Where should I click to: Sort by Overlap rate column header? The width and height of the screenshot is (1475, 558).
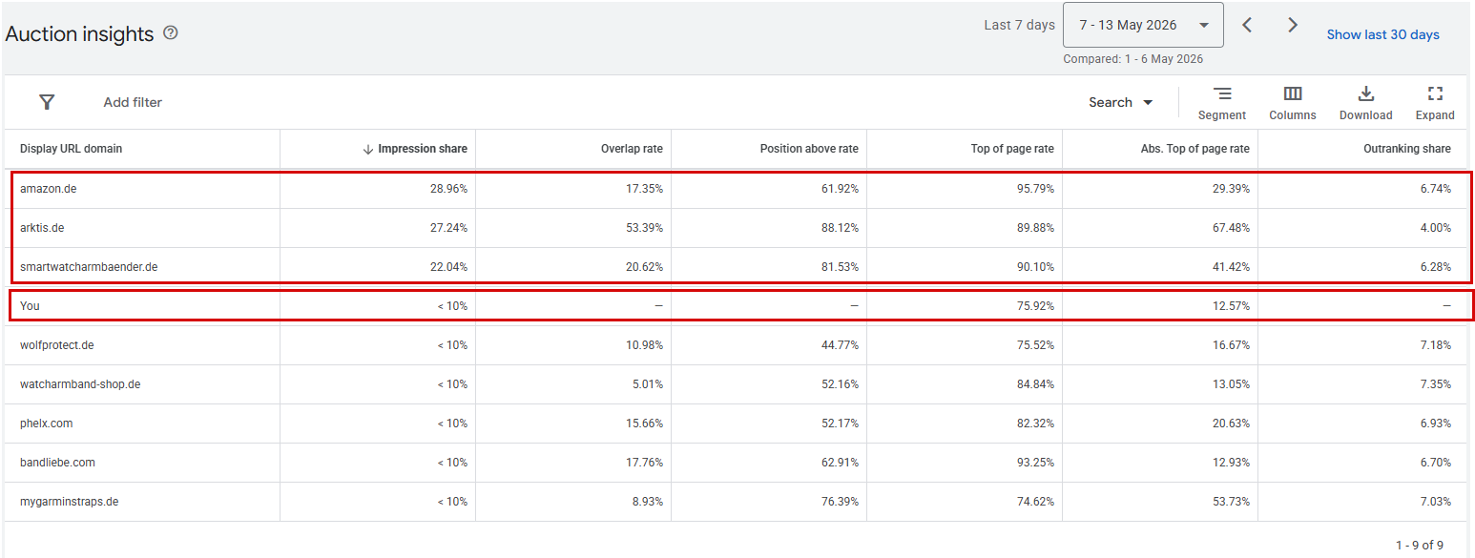(x=632, y=149)
